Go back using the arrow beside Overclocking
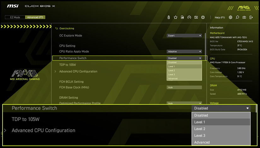Image resolution: width=260 pixels, height=148 pixels. point(57,28)
